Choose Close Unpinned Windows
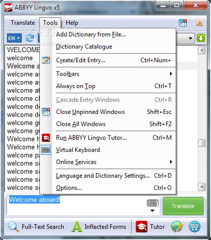211x240 pixels. pyautogui.click(x=108, y=112)
